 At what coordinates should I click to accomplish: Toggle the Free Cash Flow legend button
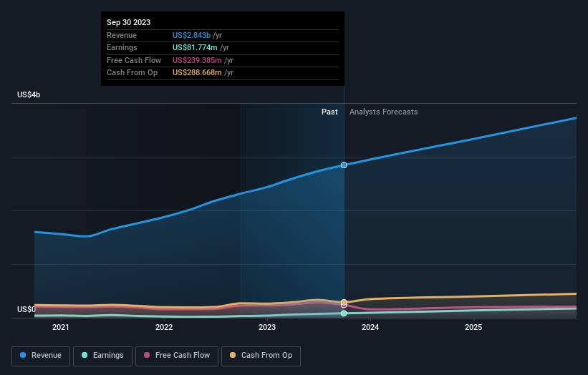(177, 356)
